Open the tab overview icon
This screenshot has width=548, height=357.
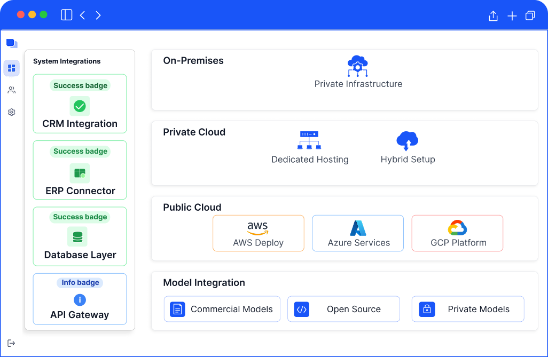[x=530, y=15]
